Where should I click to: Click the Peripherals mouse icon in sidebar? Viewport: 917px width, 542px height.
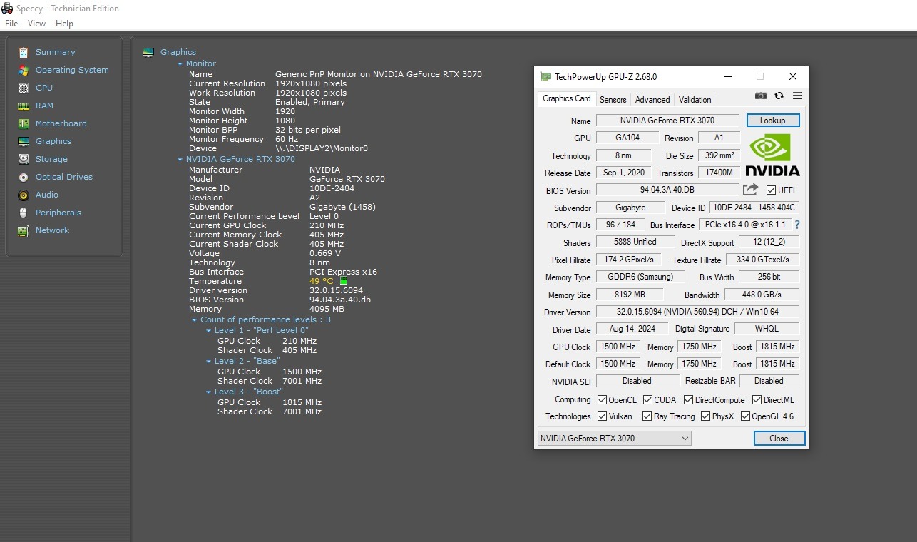24,213
